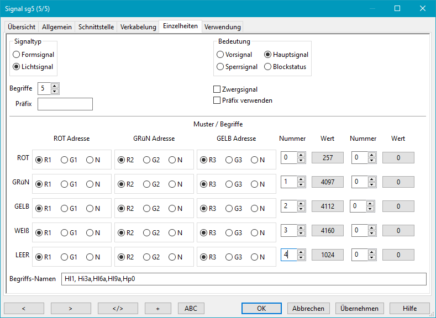Click the previous signal '<' button
Screen dimensions: 436x318
click(x=24, y=308)
